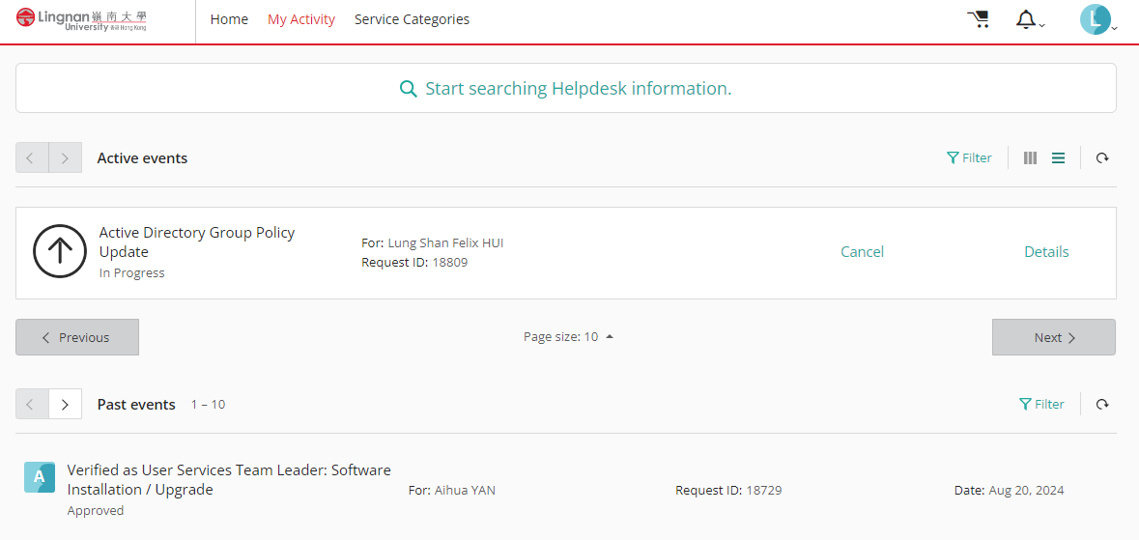Refresh the Past events list
Image resolution: width=1139 pixels, height=540 pixels.
click(1102, 404)
